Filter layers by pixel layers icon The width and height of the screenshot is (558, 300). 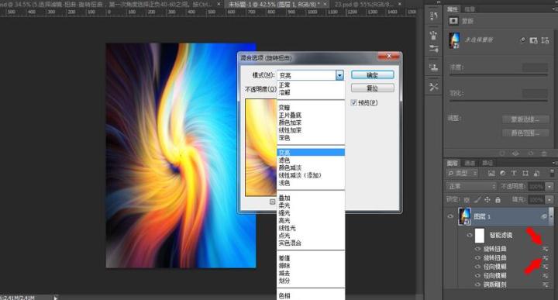tap(491, 174)
